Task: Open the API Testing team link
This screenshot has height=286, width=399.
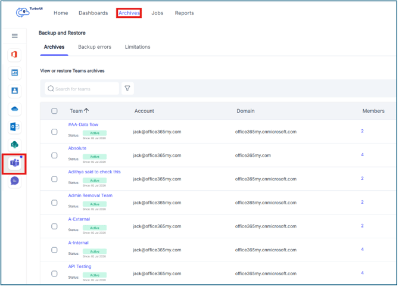Action: pyautogui.click(x=80, y=267)
